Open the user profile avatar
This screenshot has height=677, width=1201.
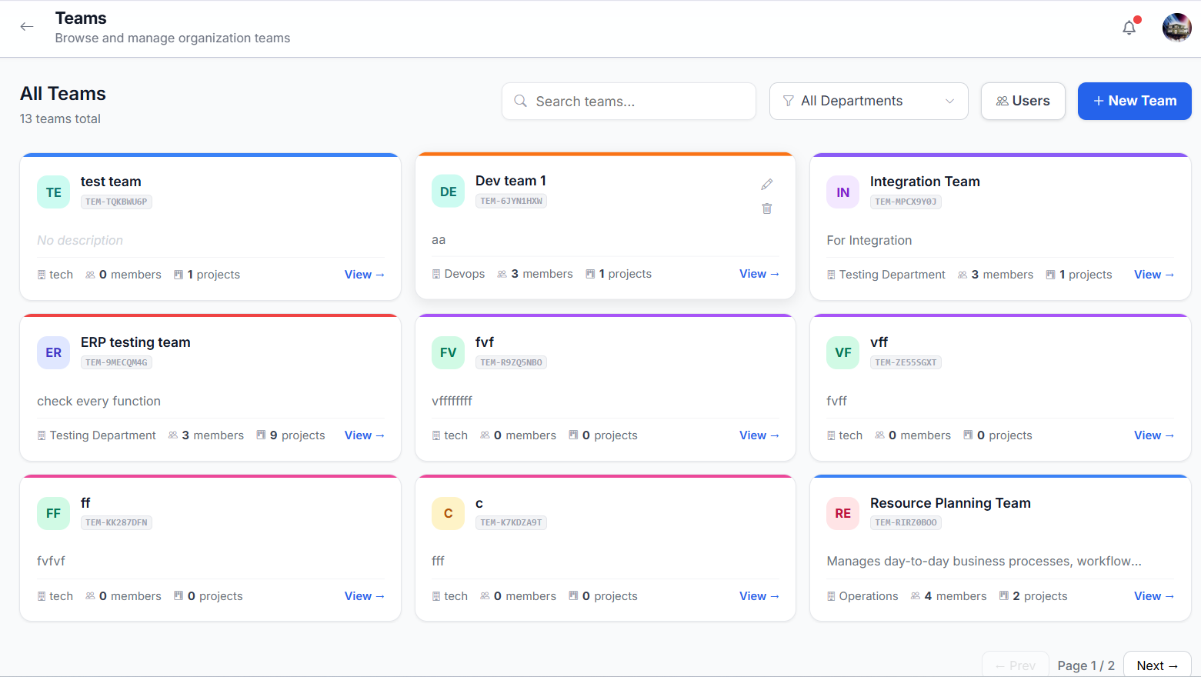click(x=1176, y=28)
